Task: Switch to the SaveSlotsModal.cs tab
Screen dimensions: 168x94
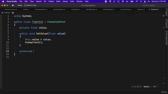Action: coord(41,9)
